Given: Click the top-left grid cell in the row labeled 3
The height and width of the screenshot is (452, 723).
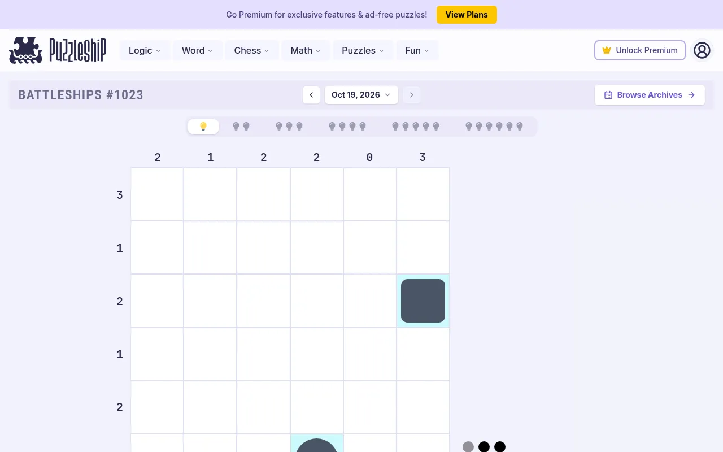Looking at the screenshot, I should click(157, 194).
